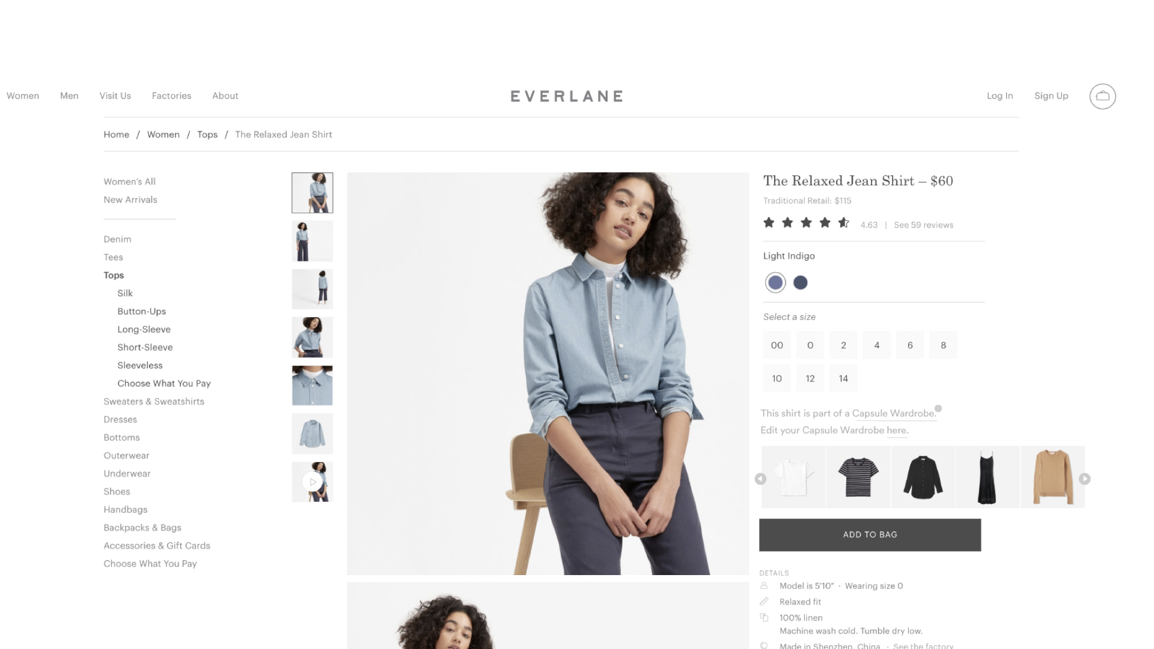Click striped shirt in Capsule Wardrobe
1154x649 pixels.
tap(858, 477)
